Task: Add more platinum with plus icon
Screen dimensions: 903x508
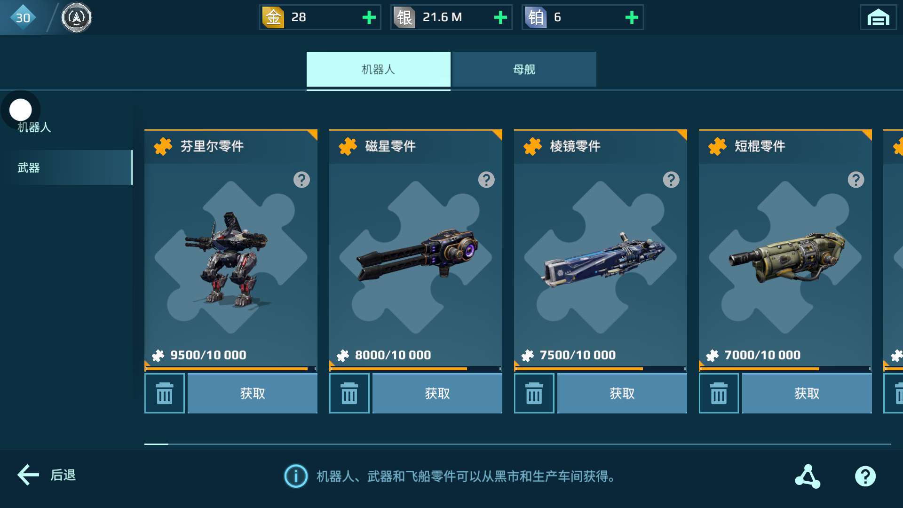Action: [632, 17]
